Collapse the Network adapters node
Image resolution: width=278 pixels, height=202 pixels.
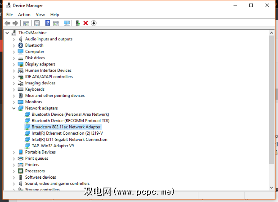click(x=14, y=108)
